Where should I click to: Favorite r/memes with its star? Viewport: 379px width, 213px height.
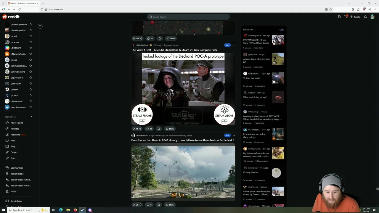coord(30,42)
